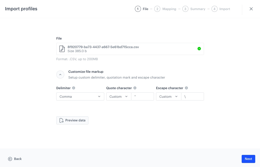Open the Escape character Custom dropdown
This screenshot has height=167, width=260.
(168, 96)
